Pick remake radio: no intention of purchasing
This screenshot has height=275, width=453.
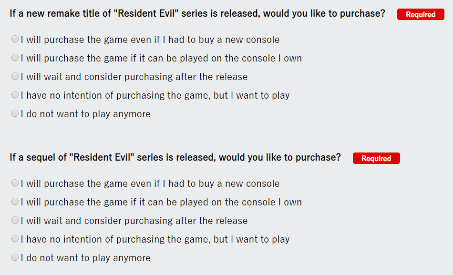15,95
